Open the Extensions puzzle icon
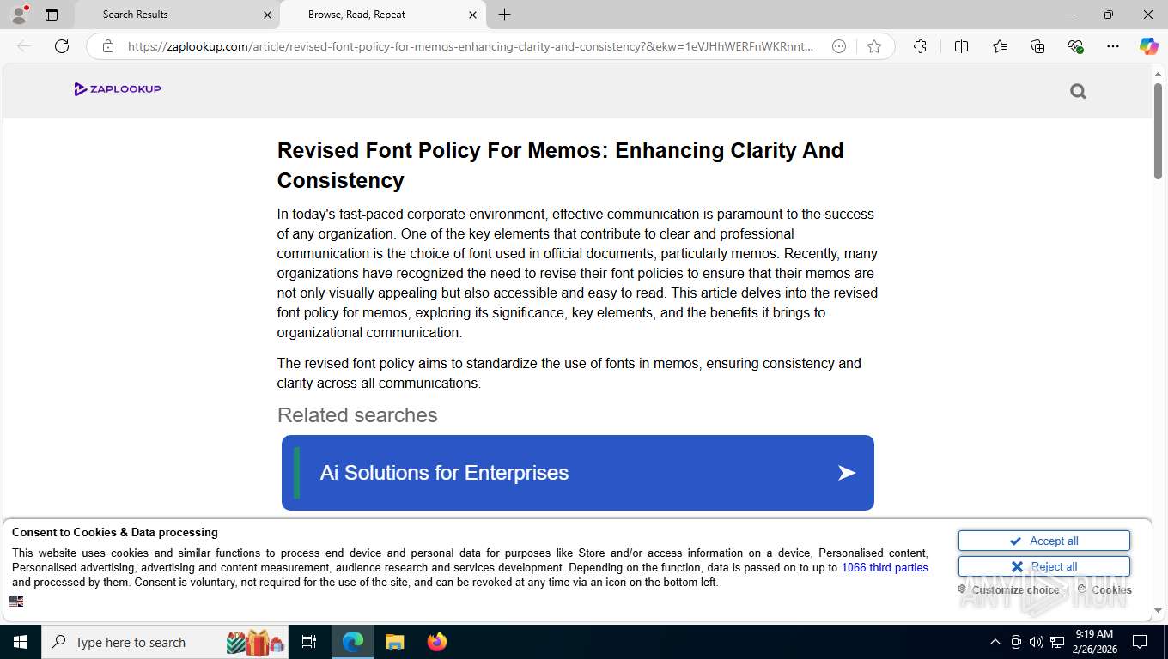 tap(920, 46)
